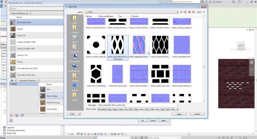
Task: Open the Views dropdown arrow in Select File
Action: pyautogui.click(x=204, y=12)
